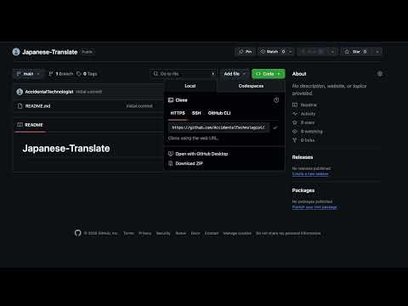Click the fork icon beside 0 forks
Viewport: 408px width, 306px height.
coord(295,140)
